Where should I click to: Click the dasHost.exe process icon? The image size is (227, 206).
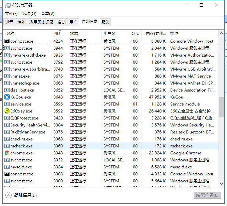(7, 90)
